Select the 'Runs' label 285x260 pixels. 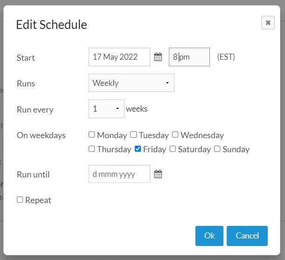(26, 84)
